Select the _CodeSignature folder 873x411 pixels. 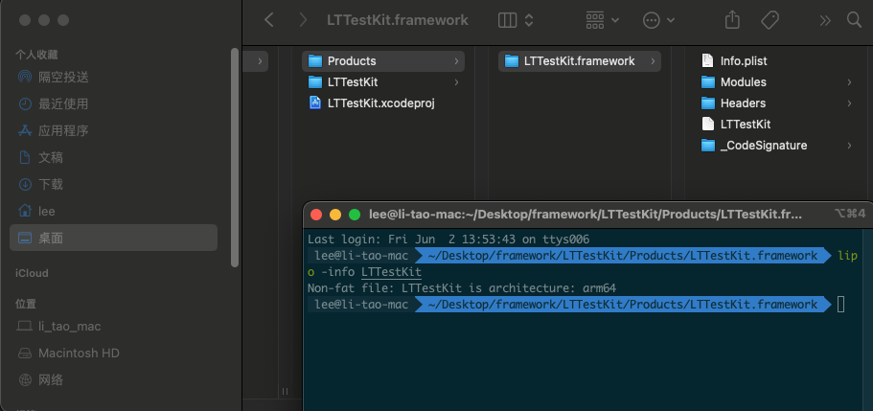(776, 146)
